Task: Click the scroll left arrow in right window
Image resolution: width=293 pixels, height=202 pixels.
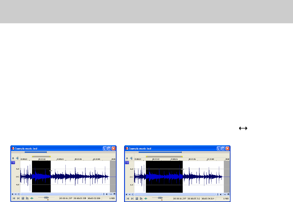Action: [x=133, y=194]
